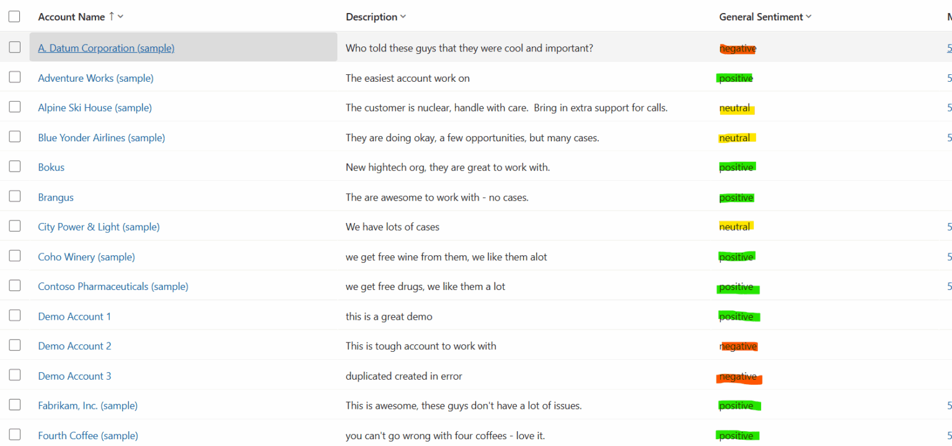Check the Demo Account 2 row checkbox

14,344
